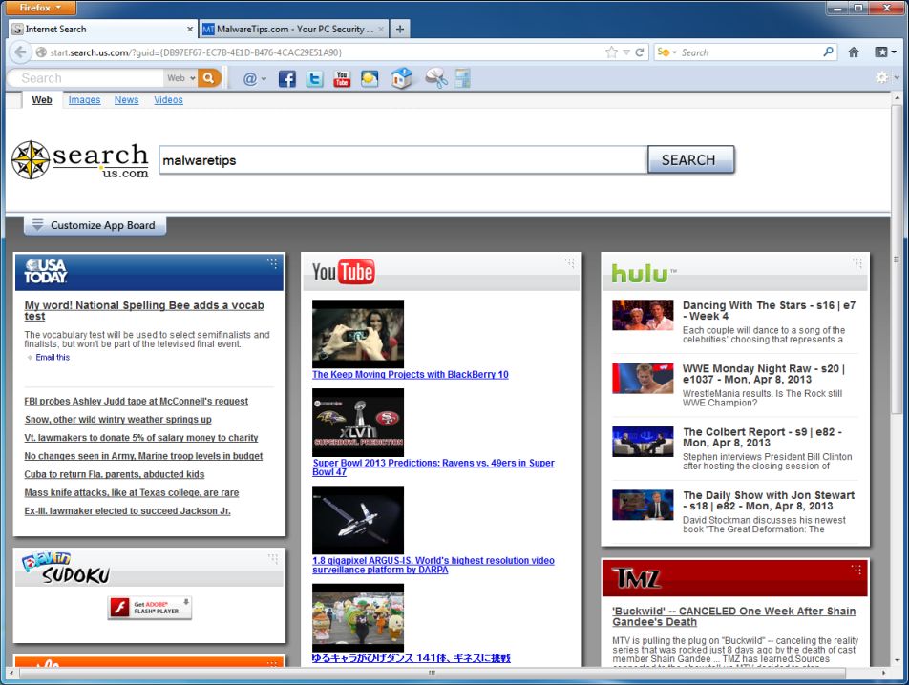Click the Hulu widget grip icon
Screen dimensions: 909x685
856,263
